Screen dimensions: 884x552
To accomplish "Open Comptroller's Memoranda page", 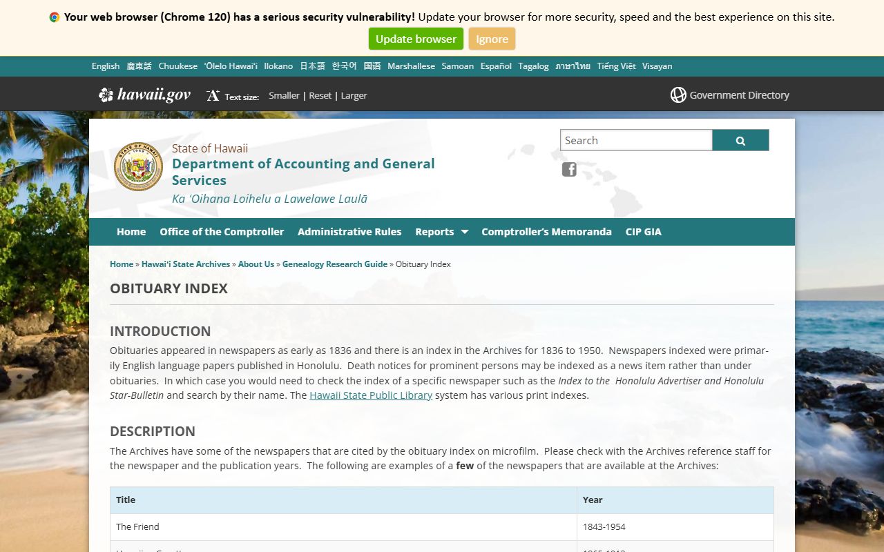I will [546, 232].
